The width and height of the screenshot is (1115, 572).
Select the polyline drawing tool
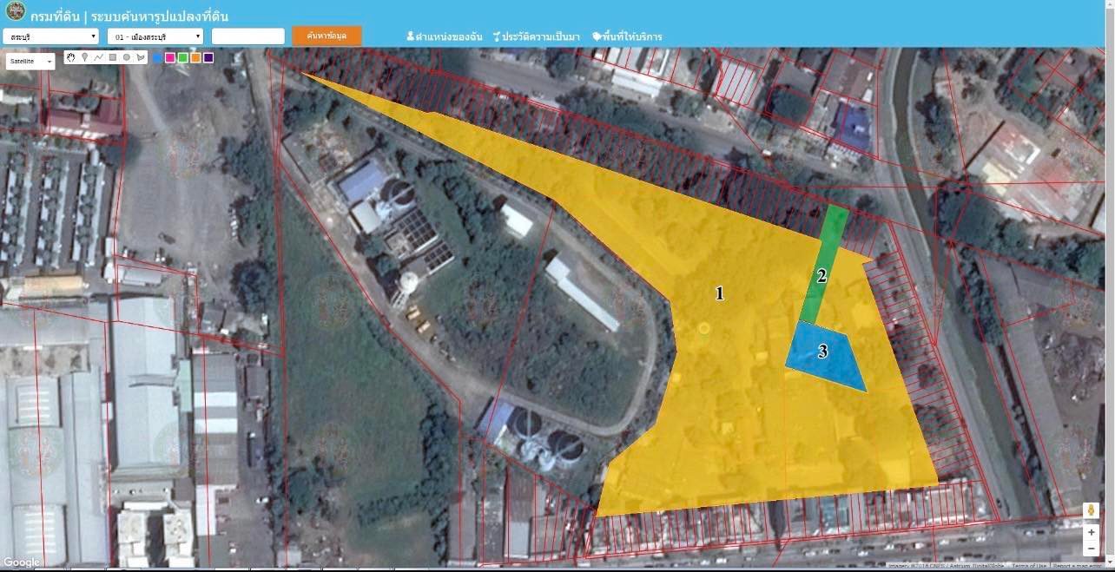pyautogui.click(x=98, y=57)
